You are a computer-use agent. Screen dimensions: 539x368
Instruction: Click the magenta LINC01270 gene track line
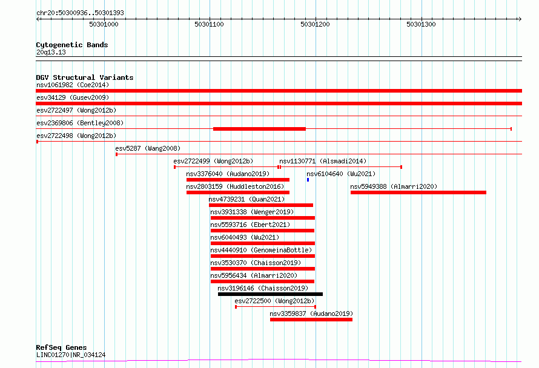pos(279,361)
